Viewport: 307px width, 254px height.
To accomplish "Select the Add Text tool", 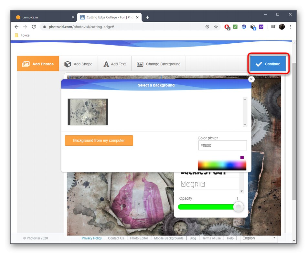I will click(x=114, y=64).
